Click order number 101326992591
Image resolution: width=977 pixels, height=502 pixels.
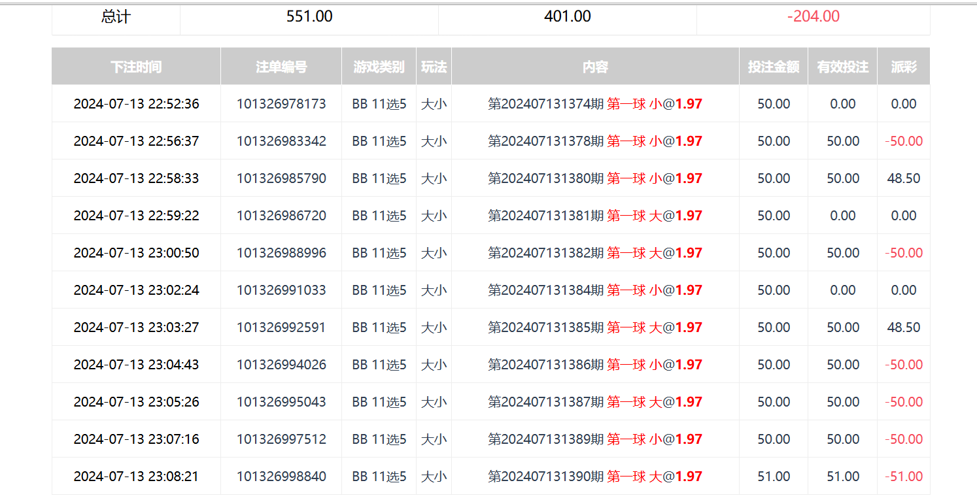[x=281, y=327]
